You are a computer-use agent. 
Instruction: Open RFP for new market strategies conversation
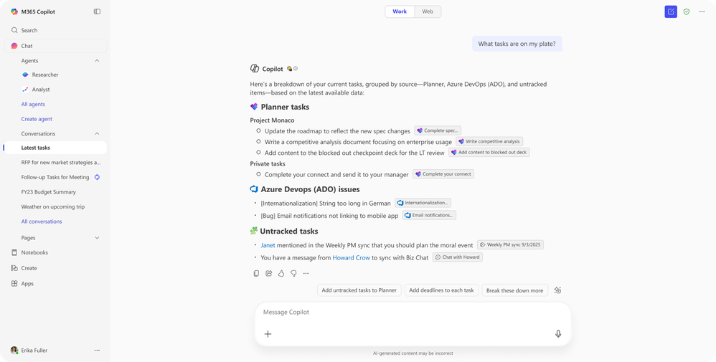(x=61, y=163)
